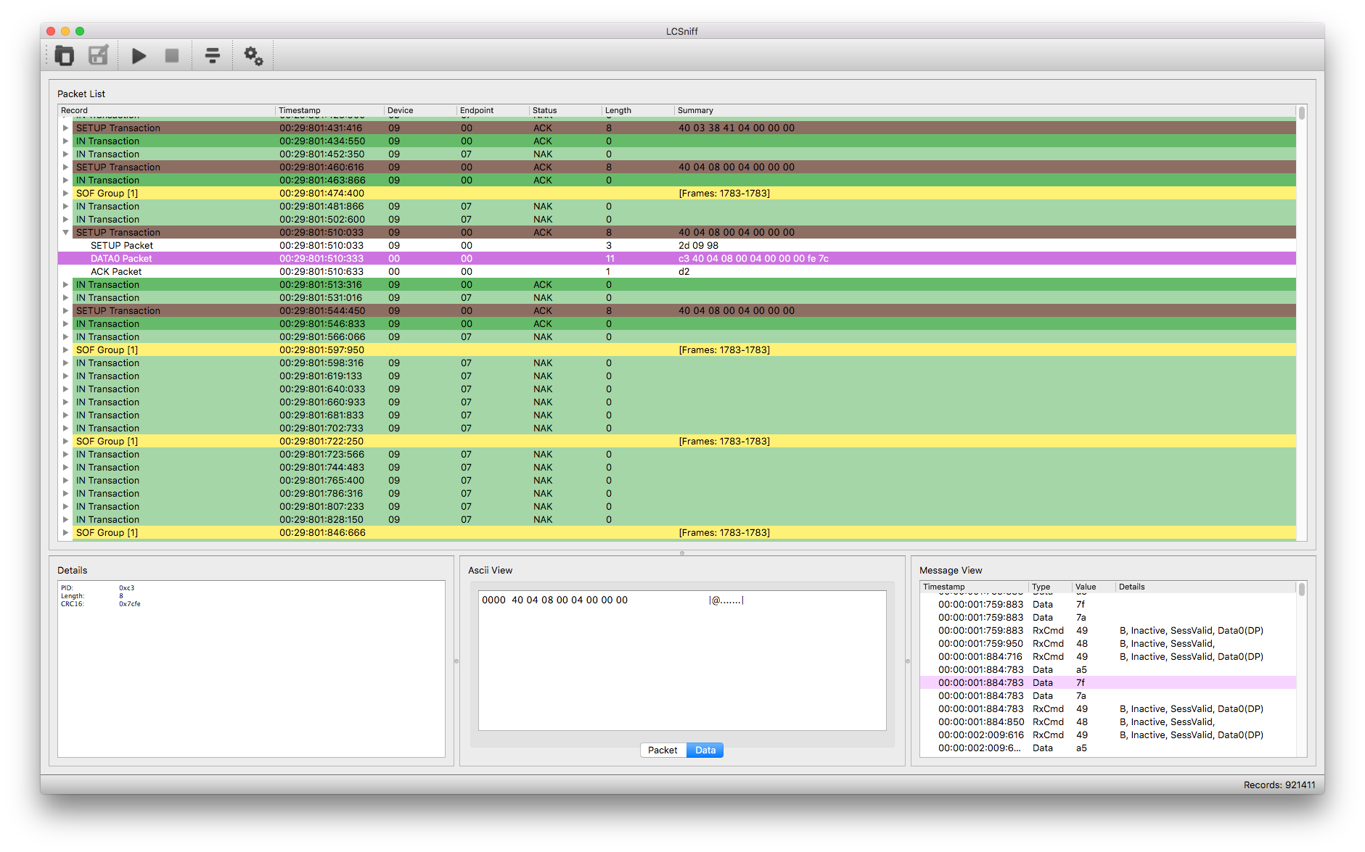Select the DATA0 Packet row
The width and height of the screenshot is (1365, 852).
(x=677, y=259)
